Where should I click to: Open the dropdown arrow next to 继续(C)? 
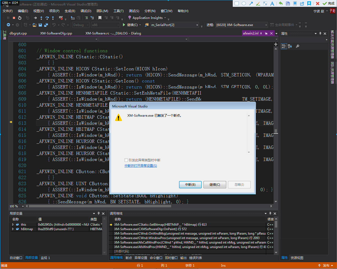[x=140, y=25]
